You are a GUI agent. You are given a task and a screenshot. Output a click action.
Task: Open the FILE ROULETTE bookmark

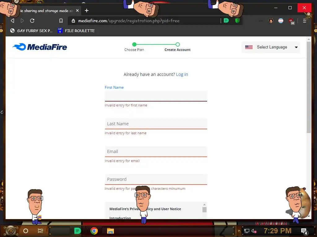point(76,31)
